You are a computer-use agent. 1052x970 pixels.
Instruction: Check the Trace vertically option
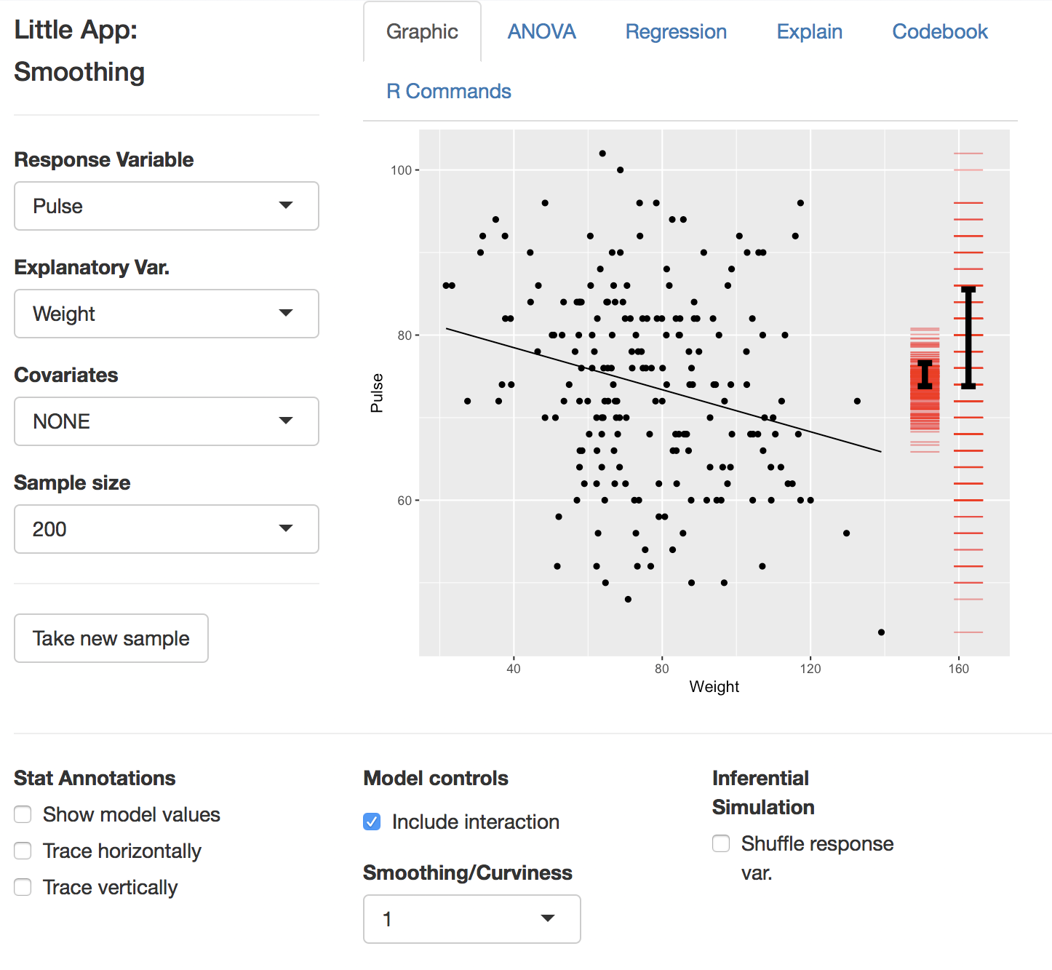pos(23,887)
